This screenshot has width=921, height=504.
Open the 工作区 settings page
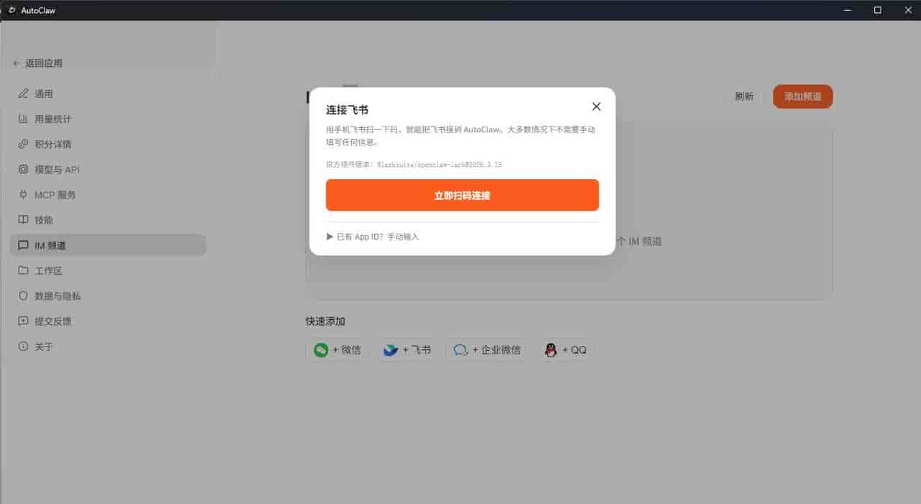[x=108, y=271]
